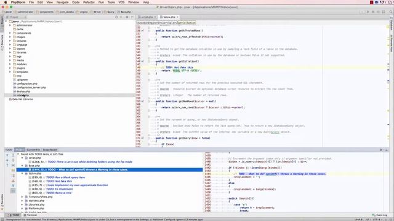Expand the administrator folder
394x221 pixels.
(x=10, y=25)
